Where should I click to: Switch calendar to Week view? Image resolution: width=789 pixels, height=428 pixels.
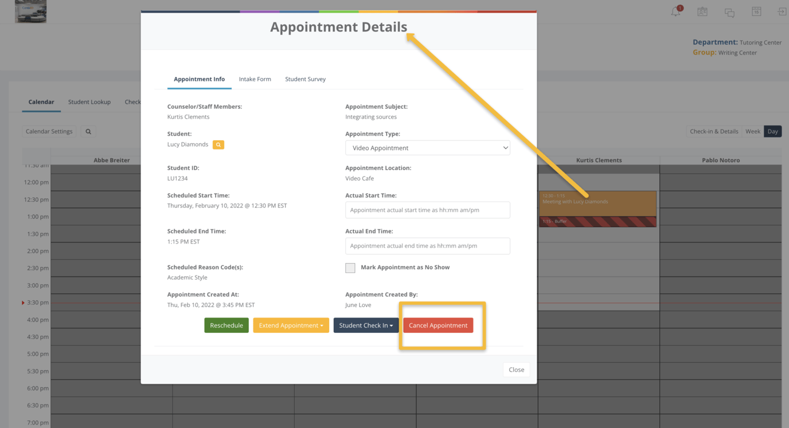click(x=752, y=131)
